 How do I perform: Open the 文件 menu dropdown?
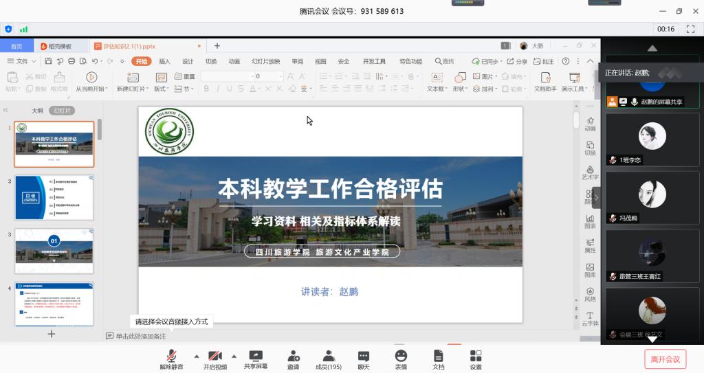pyautogui.click(x=21, y=61)
